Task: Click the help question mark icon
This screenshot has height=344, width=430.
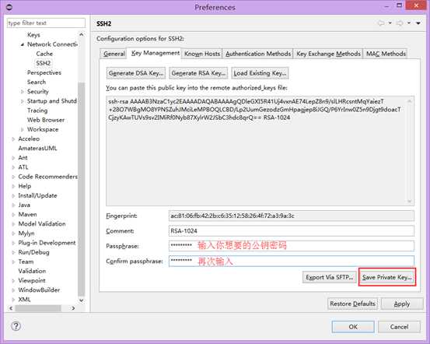Action: [16, 326]
